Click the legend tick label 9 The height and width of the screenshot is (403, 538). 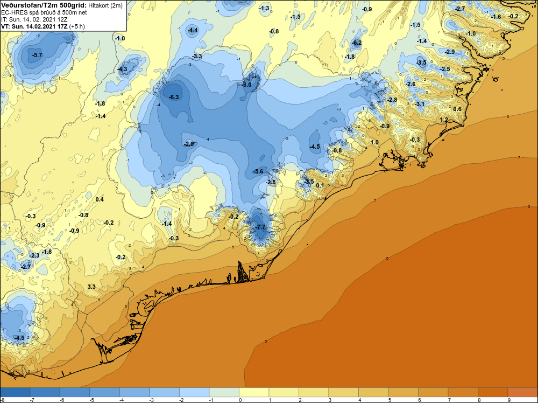[509, 400]
